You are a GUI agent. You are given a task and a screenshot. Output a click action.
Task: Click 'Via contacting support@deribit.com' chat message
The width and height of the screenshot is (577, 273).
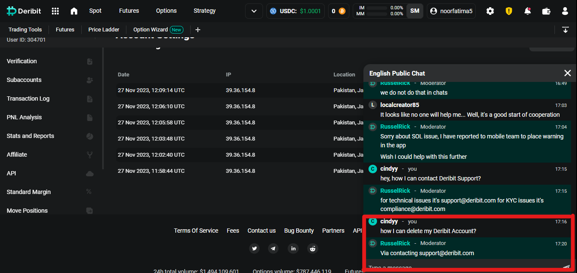[x=427, y=253]
